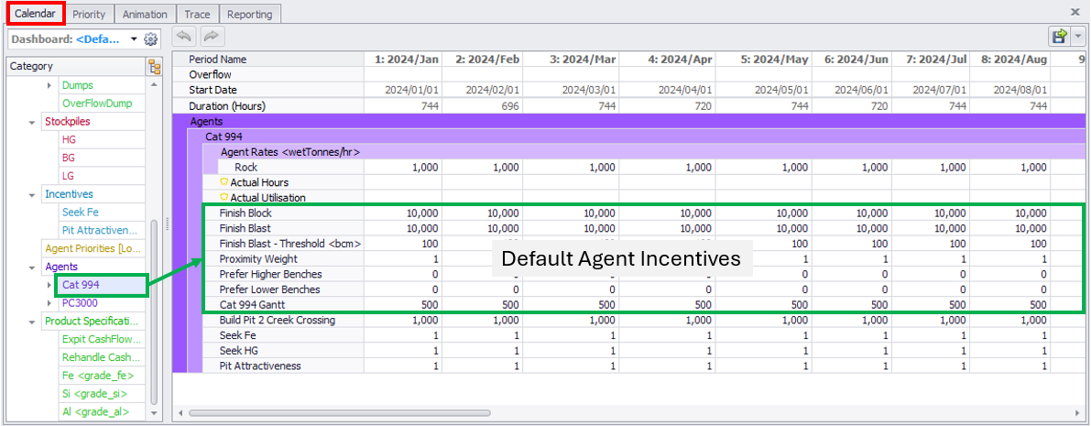Open dashboard settings gear icon
Image resolution: width=1091 pixels, height=426 pixels.
(x=151, y=39)
